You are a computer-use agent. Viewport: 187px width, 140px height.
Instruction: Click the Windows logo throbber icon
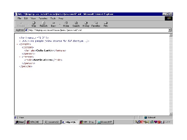169,18
